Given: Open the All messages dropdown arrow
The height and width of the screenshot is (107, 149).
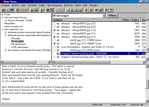Looking at the screenshot, I should pos(104,16).
